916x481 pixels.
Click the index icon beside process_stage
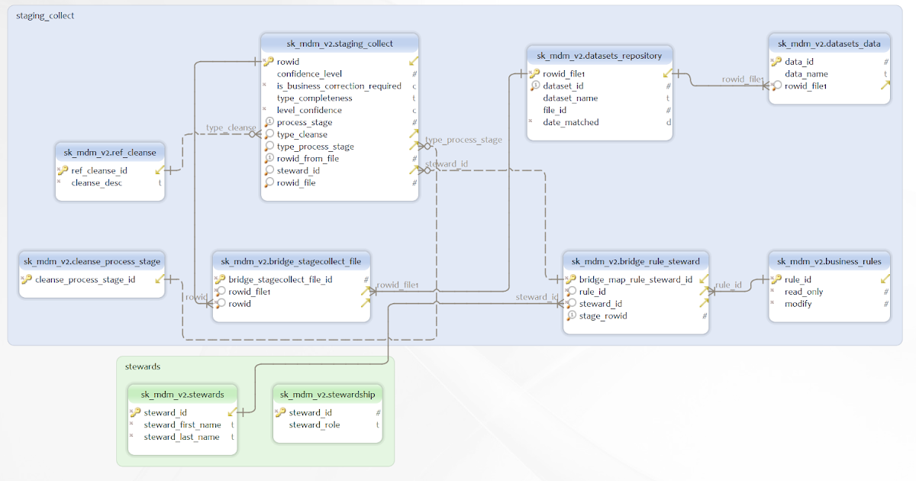pyautogui.click(x=269, y=121)
